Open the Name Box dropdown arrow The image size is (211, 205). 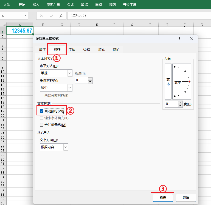tap(26, 16)
